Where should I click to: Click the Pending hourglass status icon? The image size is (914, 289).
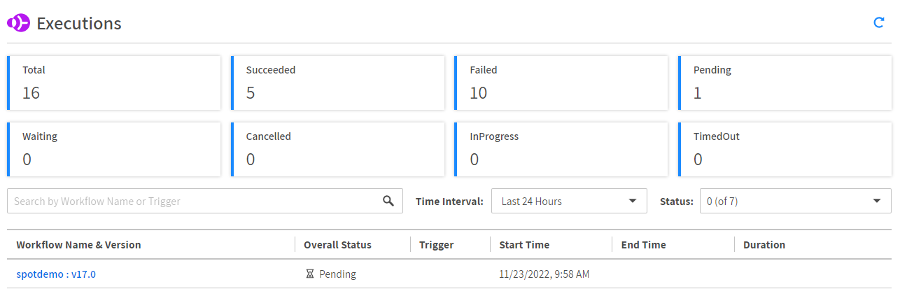(310, 274)
